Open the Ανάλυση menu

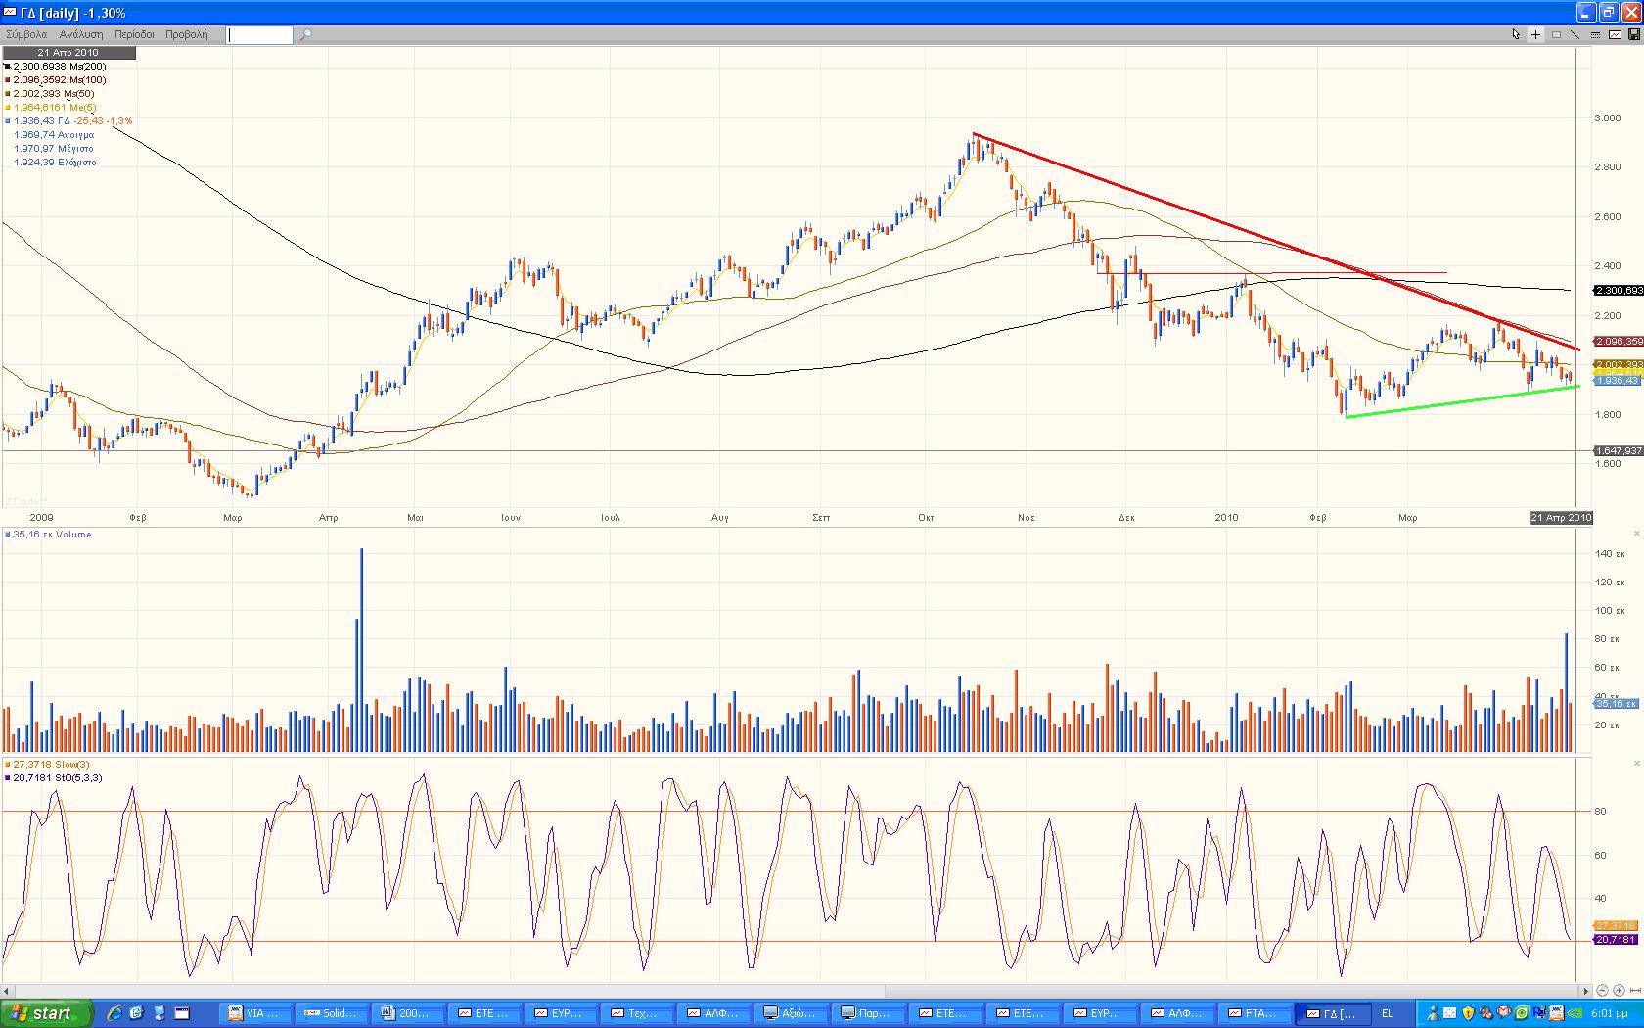click(81, 34)
